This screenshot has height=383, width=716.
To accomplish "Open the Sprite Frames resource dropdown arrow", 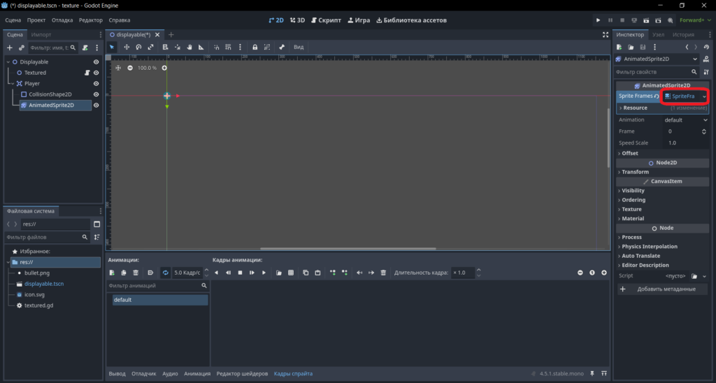I will click(704, 96).
